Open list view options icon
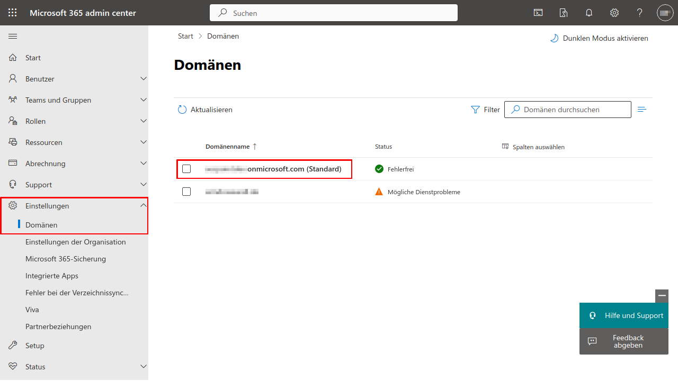 point(641,110)
